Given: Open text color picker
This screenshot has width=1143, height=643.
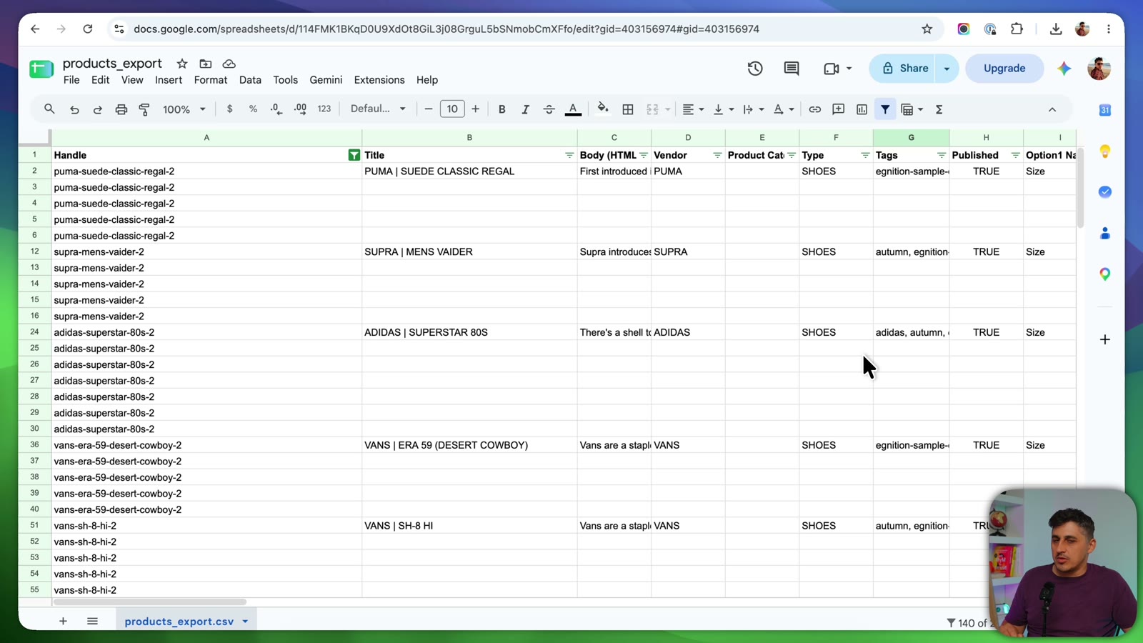Looking at the screenshot, I should pos(573,109).
